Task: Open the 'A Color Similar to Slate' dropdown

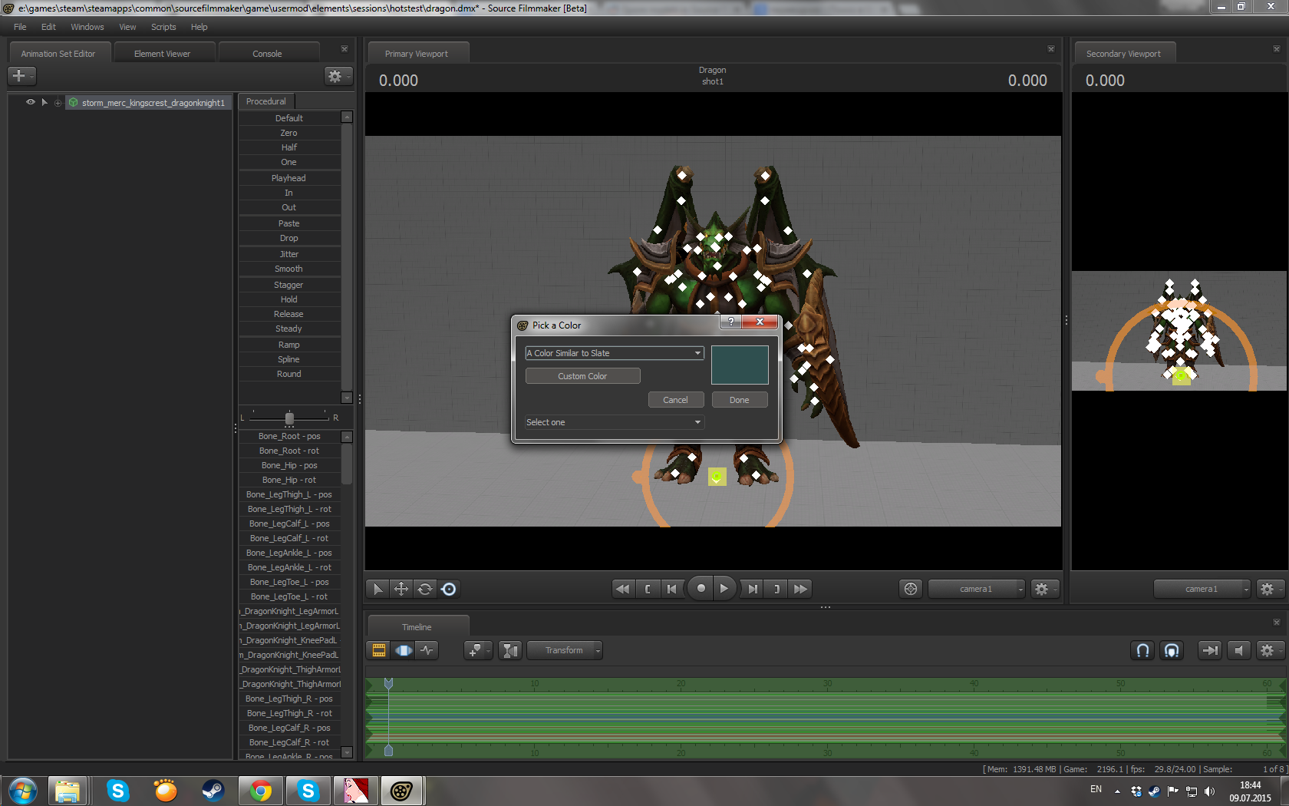Action: (614, 353)
